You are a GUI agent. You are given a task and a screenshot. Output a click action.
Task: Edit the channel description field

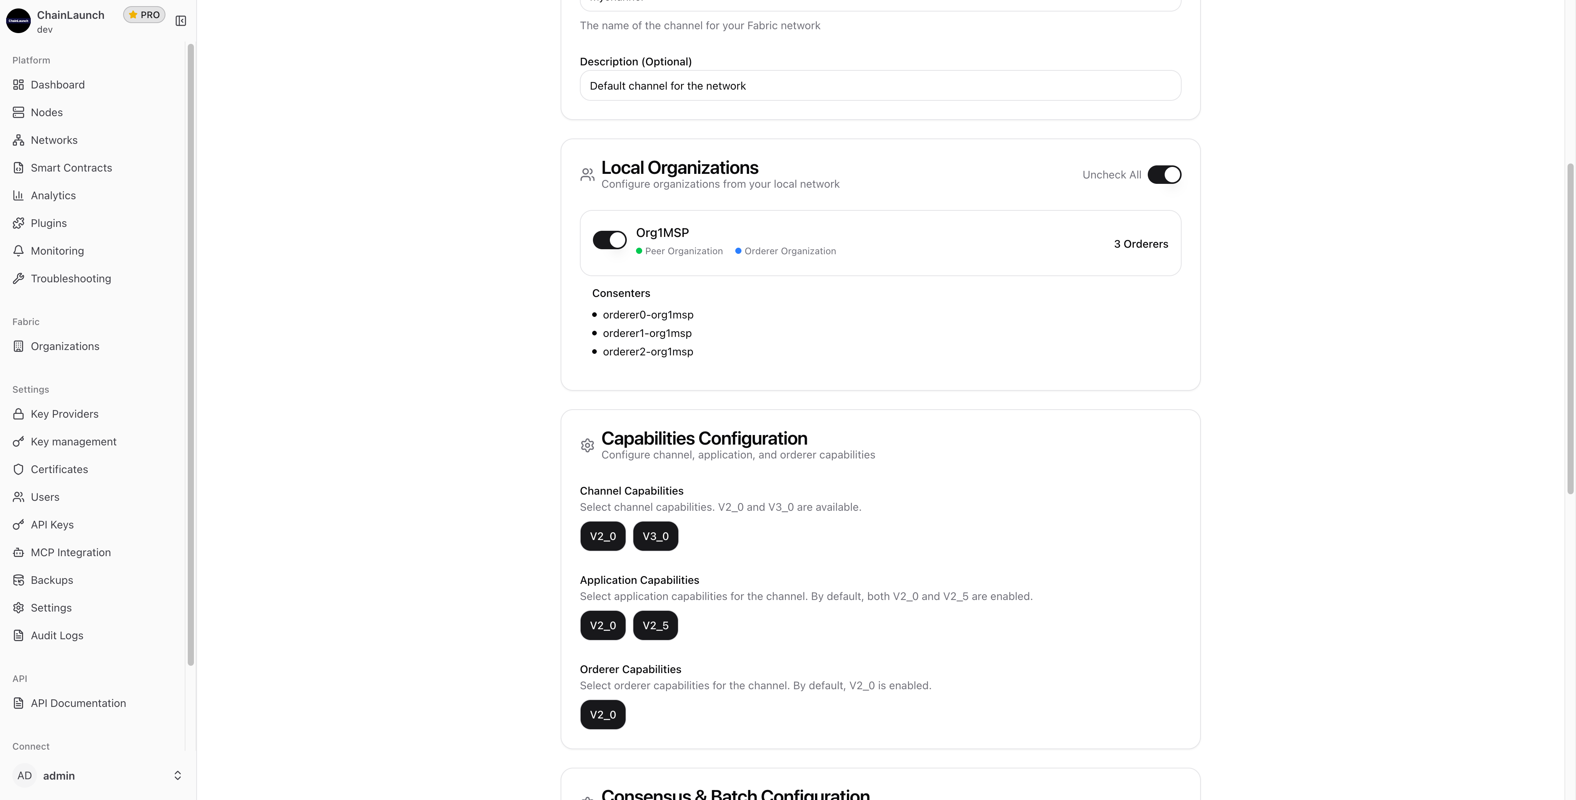880,85
